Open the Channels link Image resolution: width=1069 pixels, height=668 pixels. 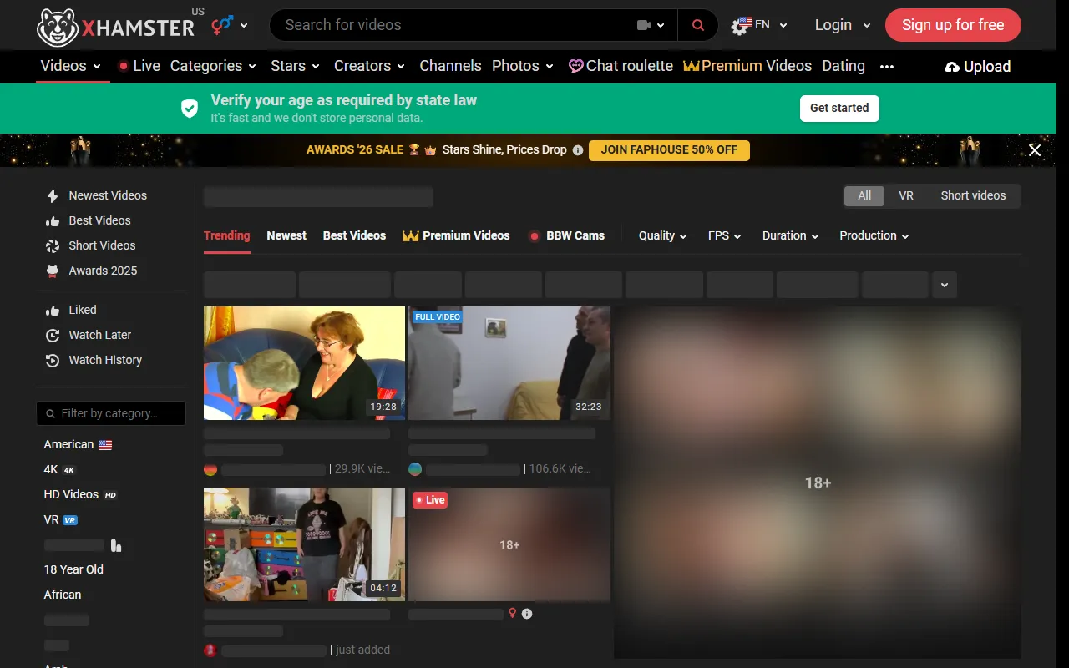point(450,66)
